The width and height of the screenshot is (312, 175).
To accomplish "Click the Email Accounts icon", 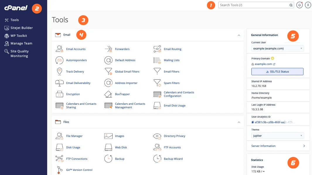I will point(59,49).
